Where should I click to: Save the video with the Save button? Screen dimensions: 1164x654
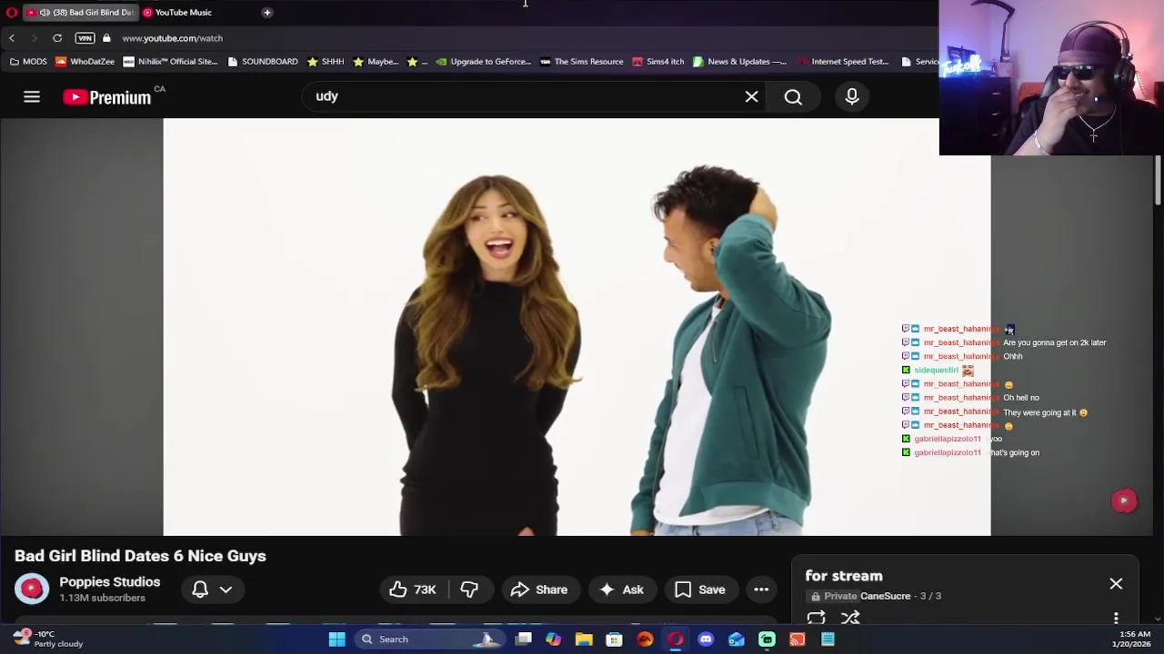[x=700, y=590]
